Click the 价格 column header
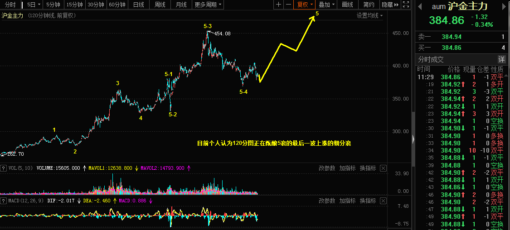The height and width of the screenshot is (230, 510). click(x=454, y=69)
